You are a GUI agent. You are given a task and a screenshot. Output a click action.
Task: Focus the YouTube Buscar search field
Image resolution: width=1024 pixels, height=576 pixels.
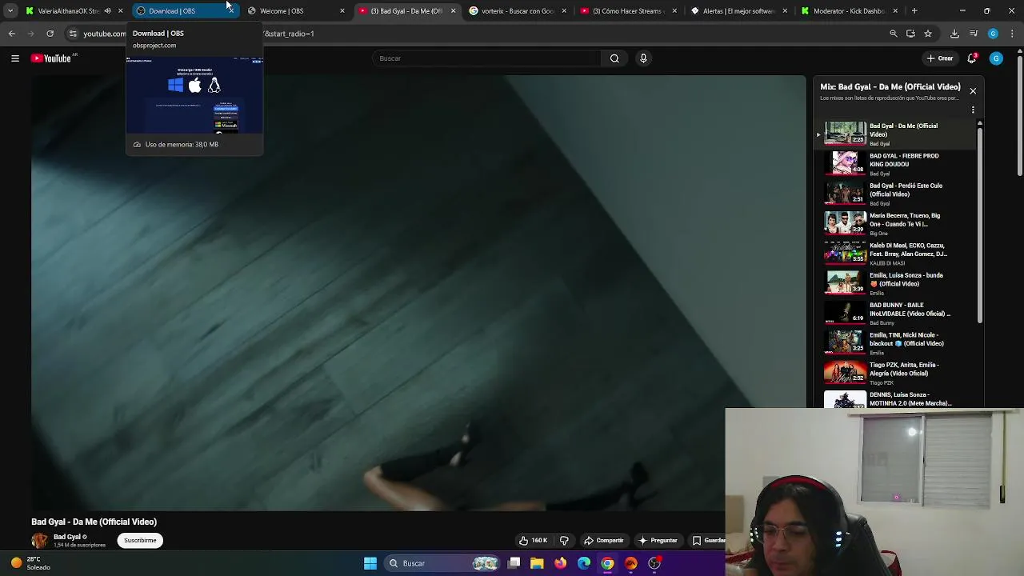(x=486, y=58)
